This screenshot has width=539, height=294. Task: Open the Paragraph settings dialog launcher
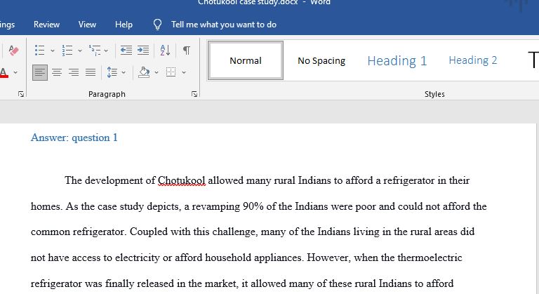pyautogui.click(x=194, y=94)
